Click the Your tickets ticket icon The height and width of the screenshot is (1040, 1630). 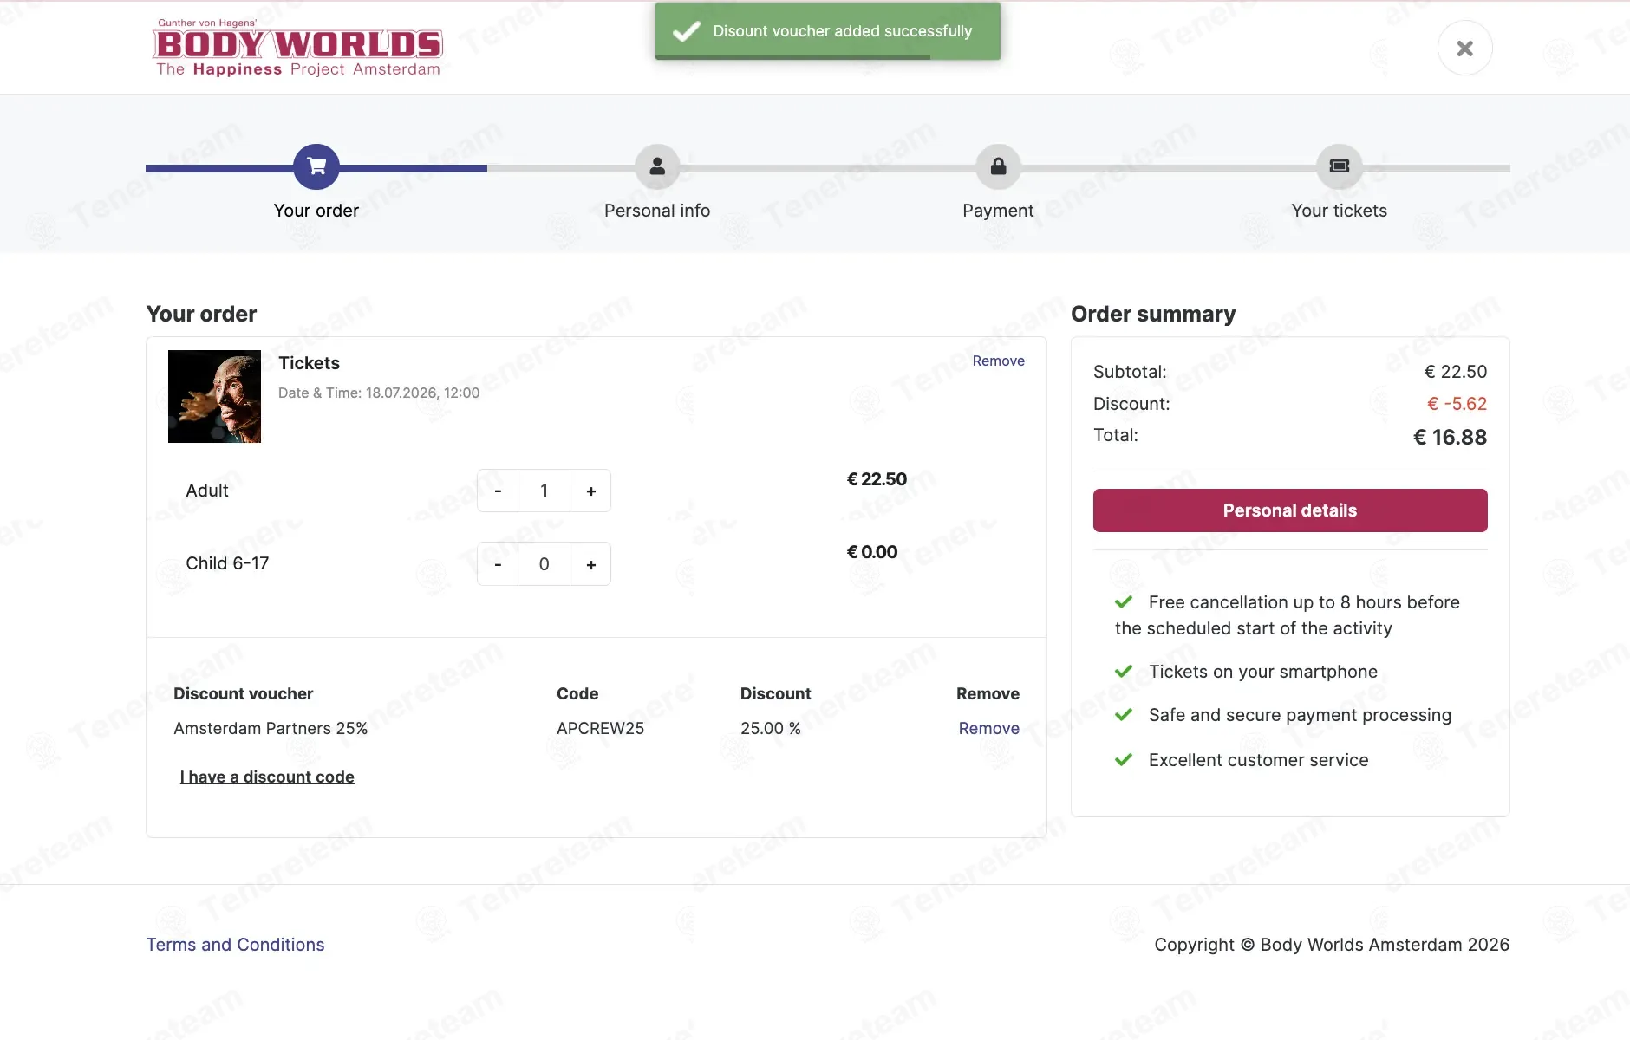1339,166
